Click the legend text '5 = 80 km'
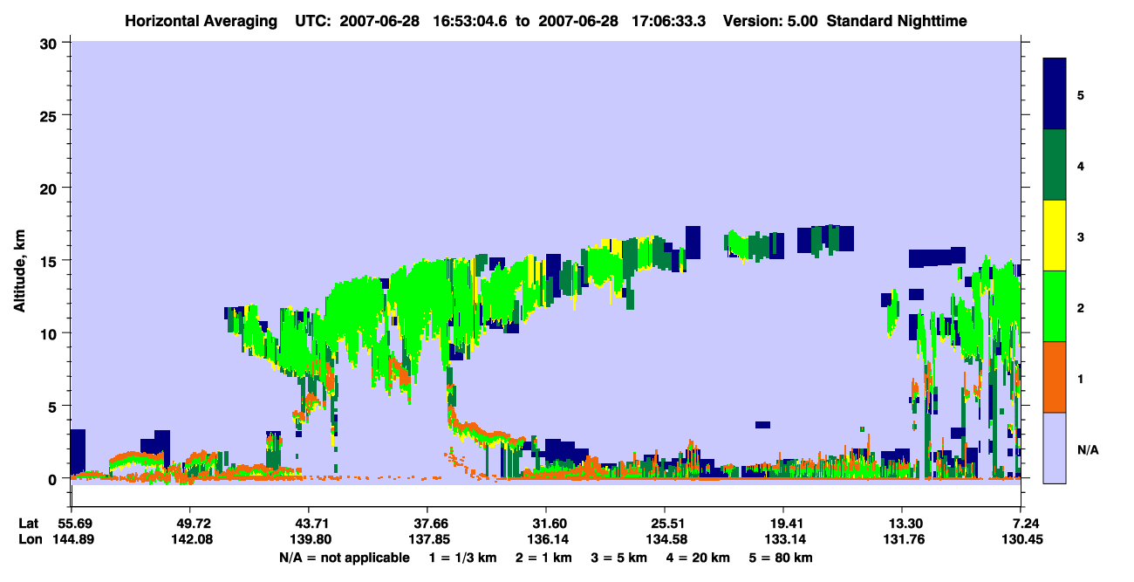Screen dimensions: 1134x582 [x=782, y=558]
